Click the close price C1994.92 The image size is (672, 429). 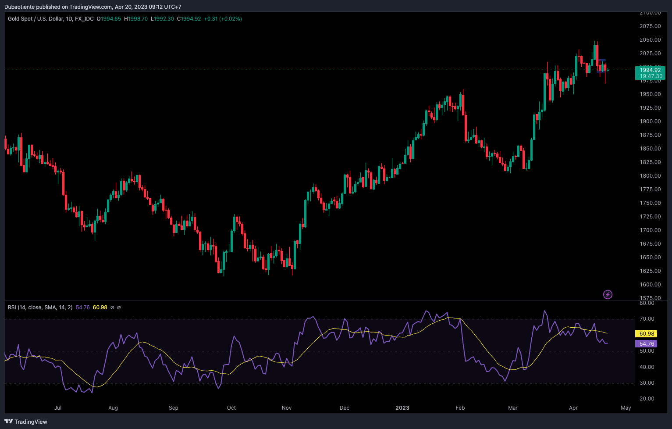coord(189,19)
